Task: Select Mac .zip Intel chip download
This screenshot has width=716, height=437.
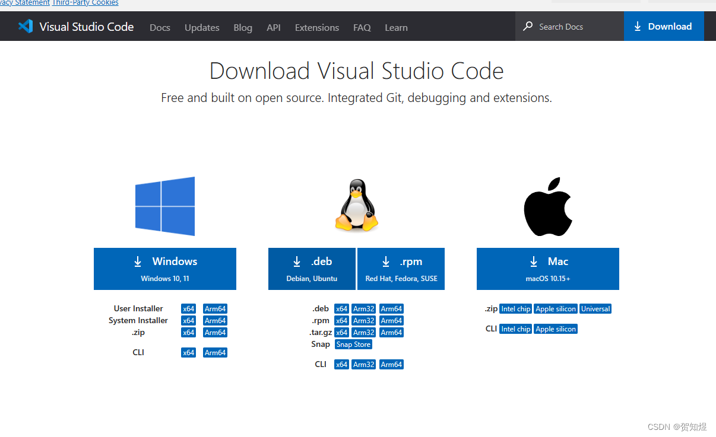Action: pos(515,309)
